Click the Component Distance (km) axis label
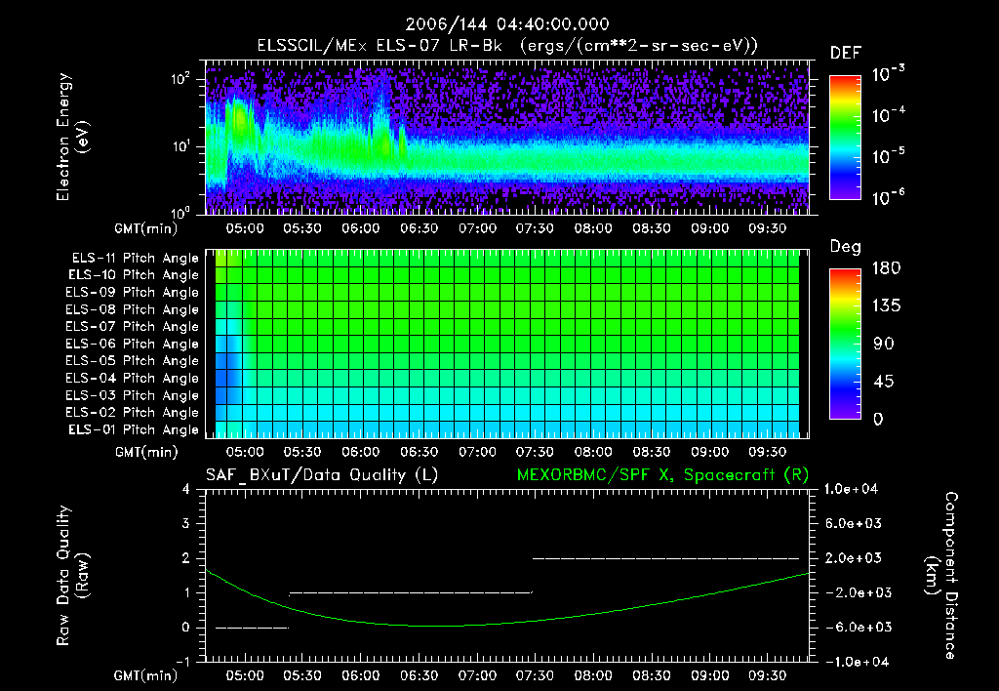The height and width of the screenshot is (691, 999). [941, 576]
